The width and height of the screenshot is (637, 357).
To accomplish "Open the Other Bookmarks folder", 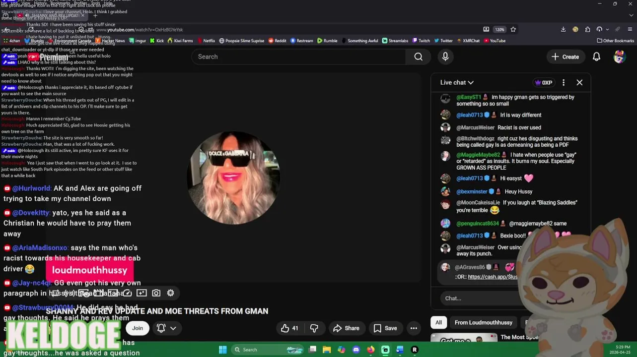I will pyautogui.click(x=615, y=41).
